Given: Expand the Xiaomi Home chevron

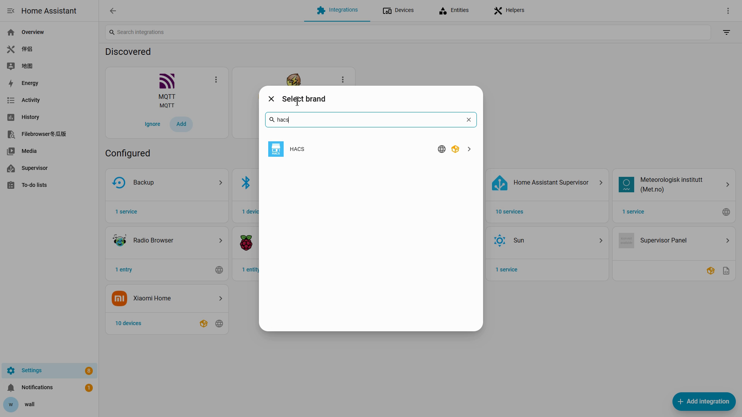Looking at the screenshot, I should [221, 298].
